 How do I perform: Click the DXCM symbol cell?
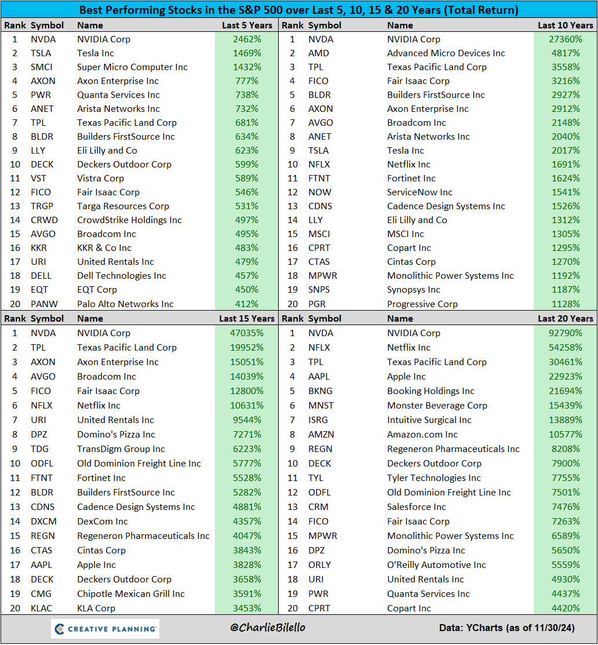pyautogui.click(x=43, y=521)
